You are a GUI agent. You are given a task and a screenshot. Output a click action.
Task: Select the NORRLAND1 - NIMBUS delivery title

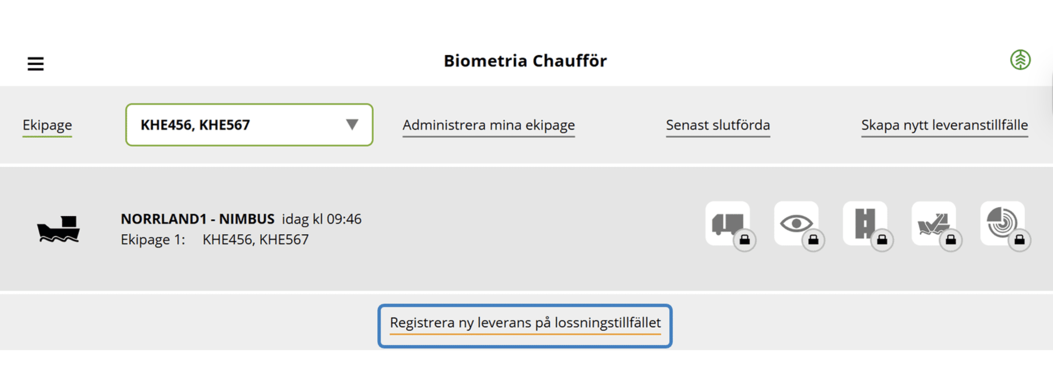[197, 219]
